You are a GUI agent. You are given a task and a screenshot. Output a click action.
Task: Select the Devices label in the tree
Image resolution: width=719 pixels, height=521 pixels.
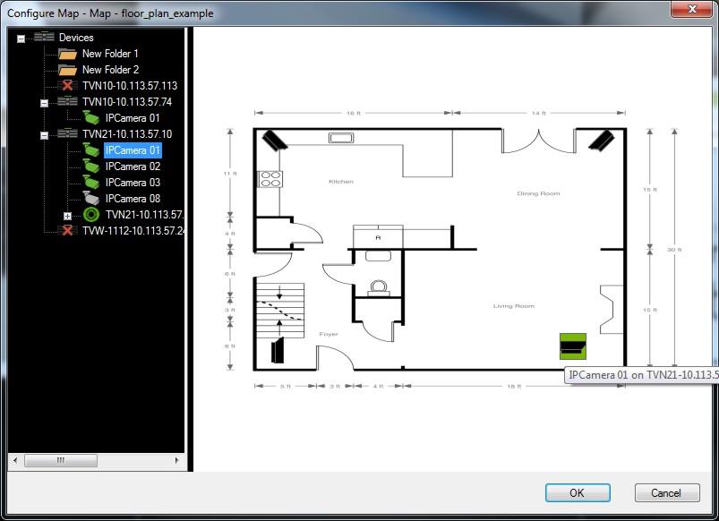(76, 38)
